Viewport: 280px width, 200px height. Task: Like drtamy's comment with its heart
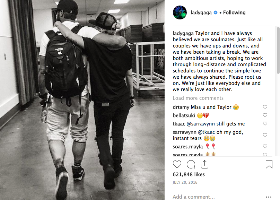[265, 107]
